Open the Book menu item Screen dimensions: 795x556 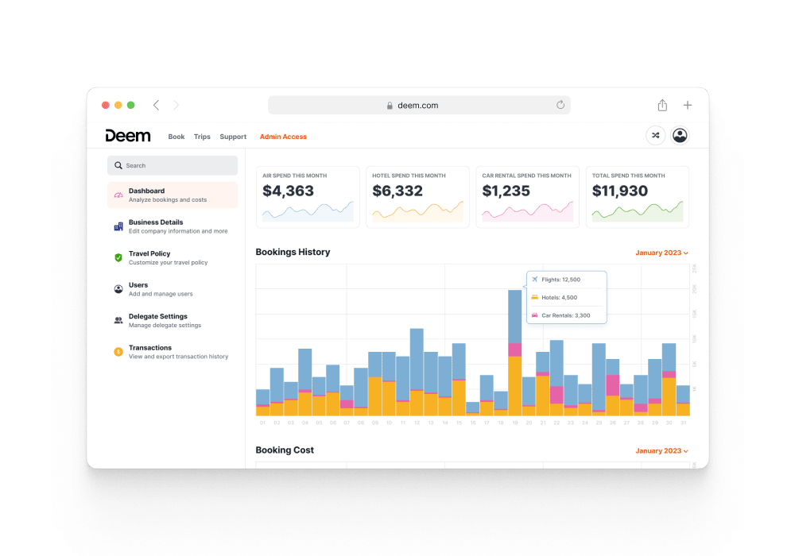click(x=176, y=137)
